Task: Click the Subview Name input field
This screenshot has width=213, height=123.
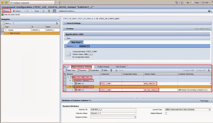Action: point(113,113)
